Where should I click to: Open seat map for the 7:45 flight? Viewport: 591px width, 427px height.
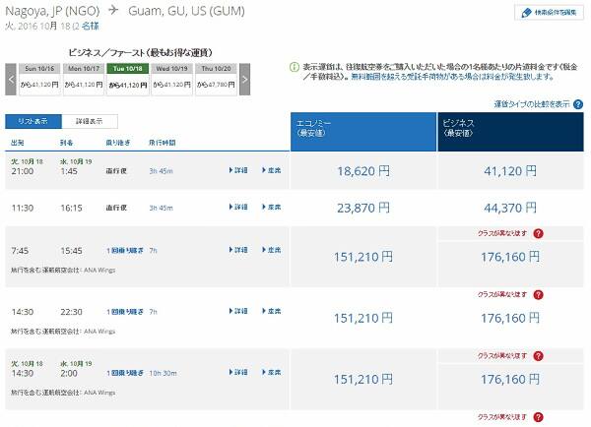(271, 250)
